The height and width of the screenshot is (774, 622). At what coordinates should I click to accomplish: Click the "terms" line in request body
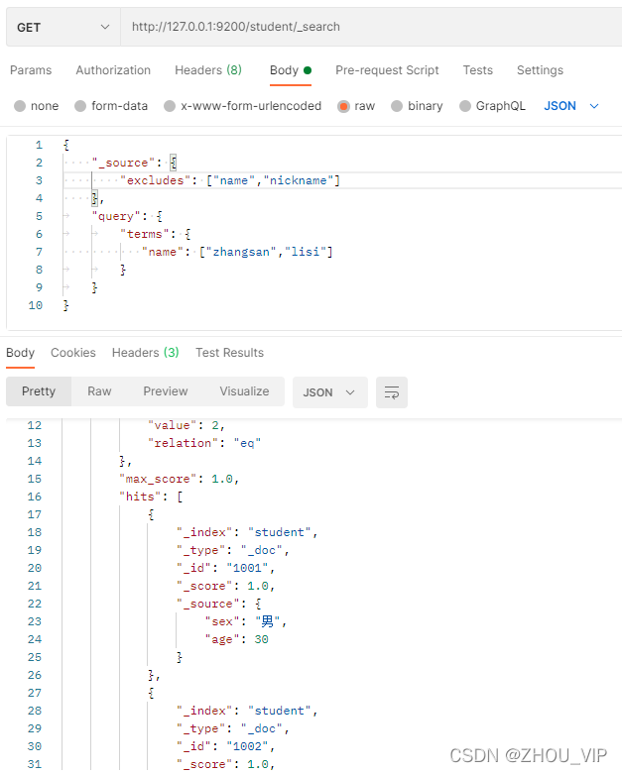click(x=156, y=234)
